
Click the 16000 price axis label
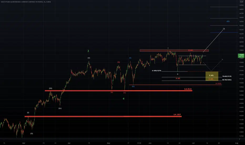point(241,42)
